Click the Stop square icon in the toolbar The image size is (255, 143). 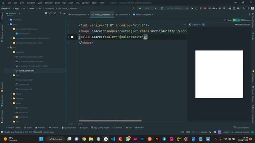pyautogui.click(x=224, y=8)
